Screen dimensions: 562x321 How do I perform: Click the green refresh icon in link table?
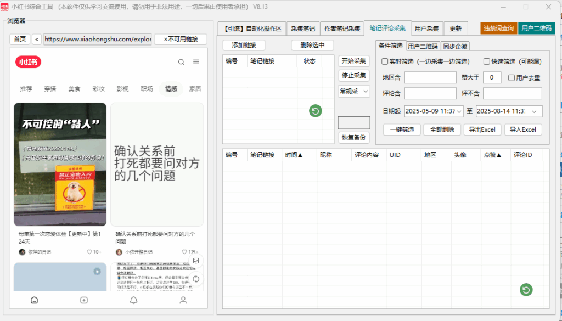pos(316,111)
